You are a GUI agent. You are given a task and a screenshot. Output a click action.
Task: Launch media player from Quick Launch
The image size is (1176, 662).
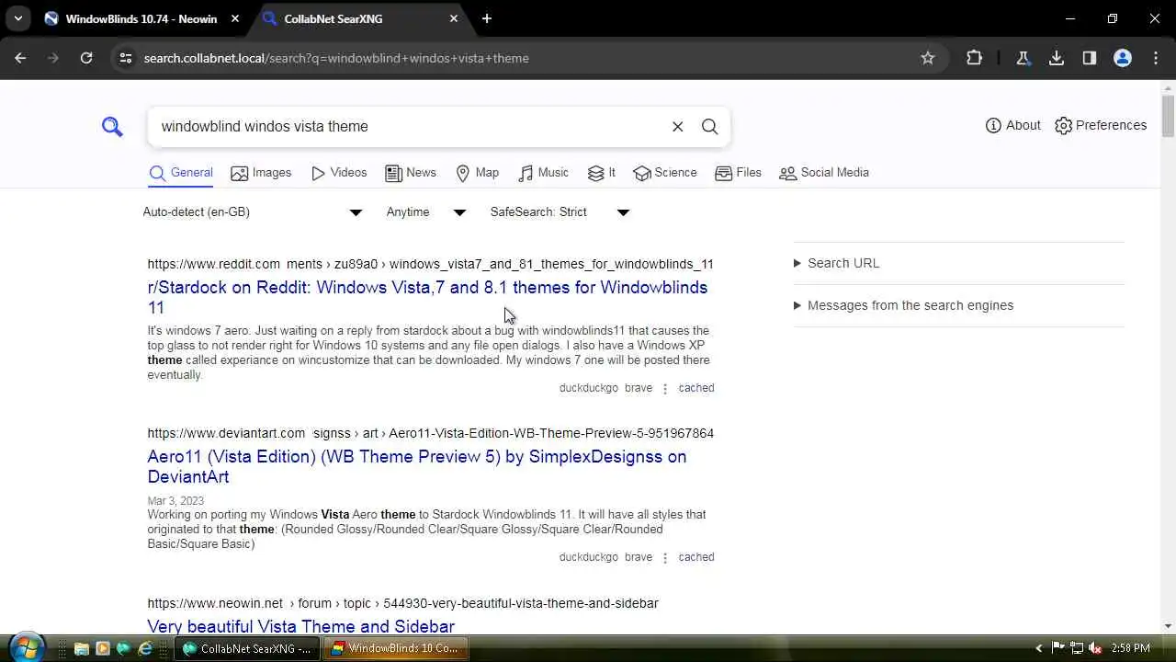pos(102,648)
